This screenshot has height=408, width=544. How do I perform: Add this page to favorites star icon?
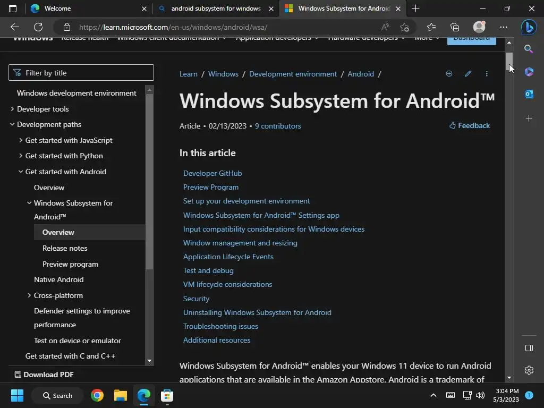[x=404, y=27]
